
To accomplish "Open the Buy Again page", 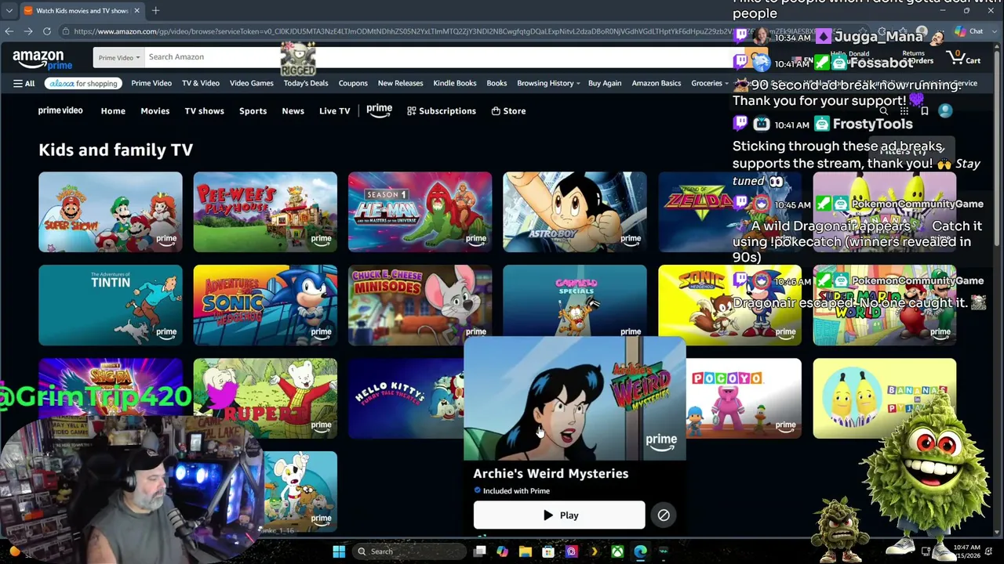I will tap(605, 83).
